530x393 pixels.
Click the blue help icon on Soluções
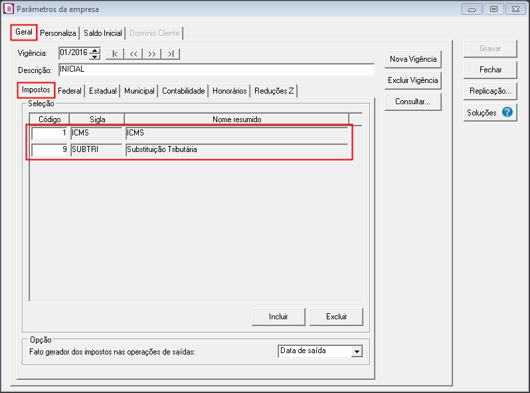tap(507, 112)
